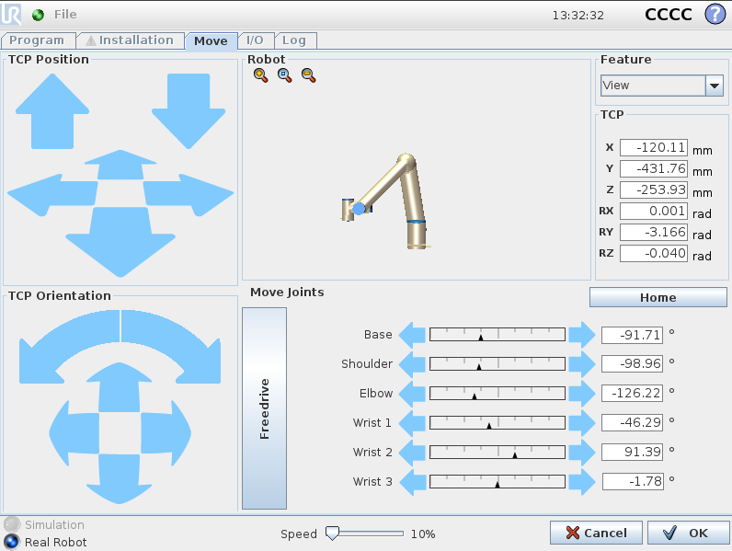The width and height of the screenshot is (732, 551).
Task: Click the help question mark icon
Action: (715, 15)
